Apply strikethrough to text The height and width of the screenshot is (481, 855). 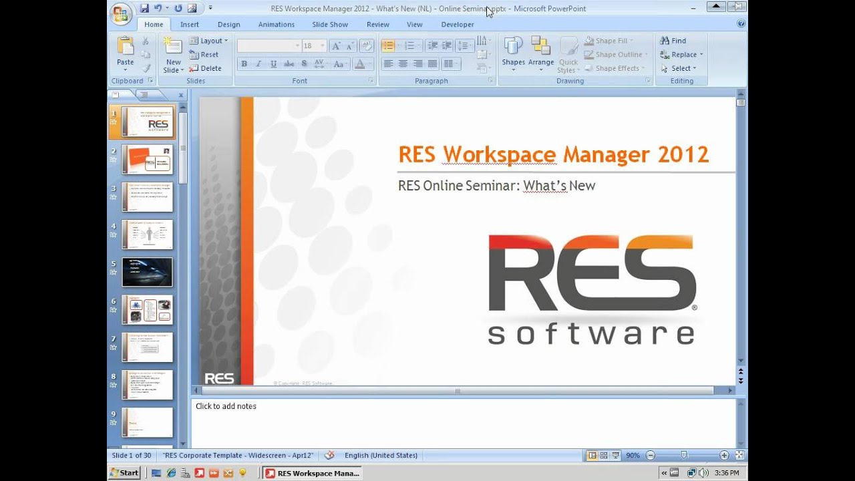point(289,64)
